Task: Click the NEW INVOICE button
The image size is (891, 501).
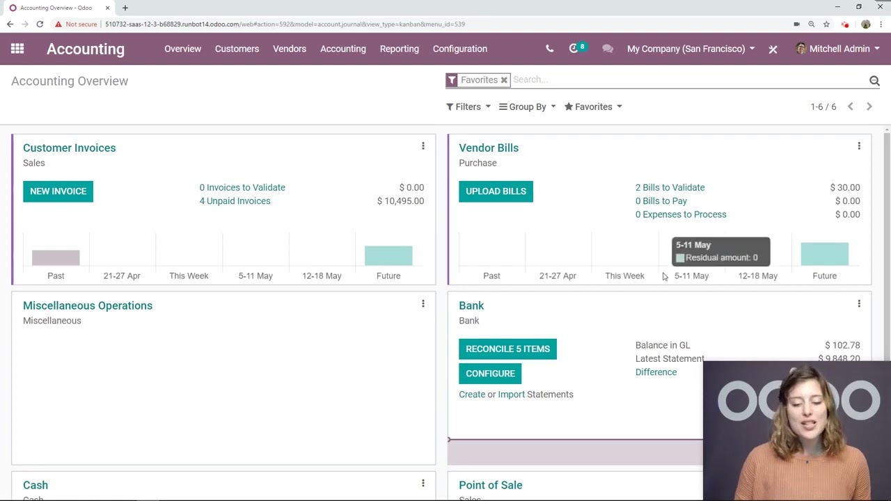Action: [58, 191]
